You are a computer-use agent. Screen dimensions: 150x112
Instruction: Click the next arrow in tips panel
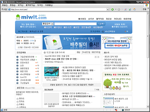[x=98, y=57]
